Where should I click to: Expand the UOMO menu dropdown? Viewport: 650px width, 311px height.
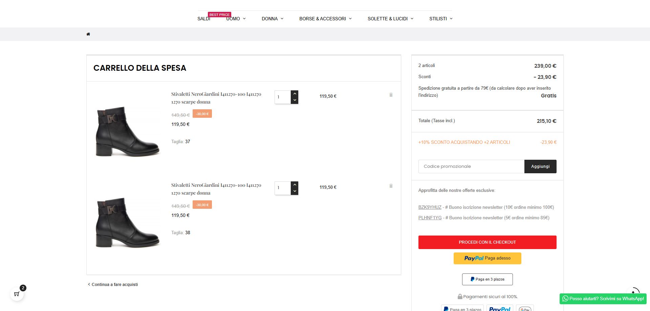236,19
